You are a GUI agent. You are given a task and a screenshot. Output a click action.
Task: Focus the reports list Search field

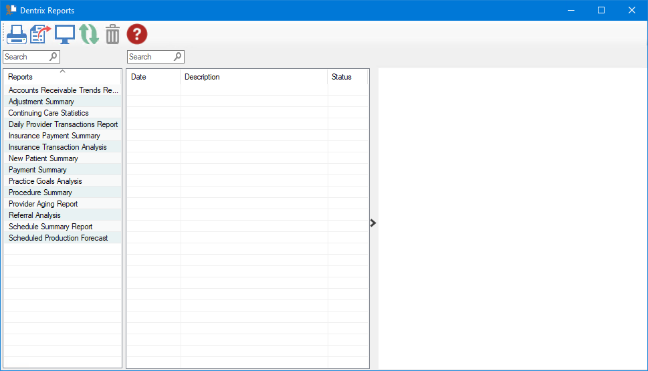point(25,57)
